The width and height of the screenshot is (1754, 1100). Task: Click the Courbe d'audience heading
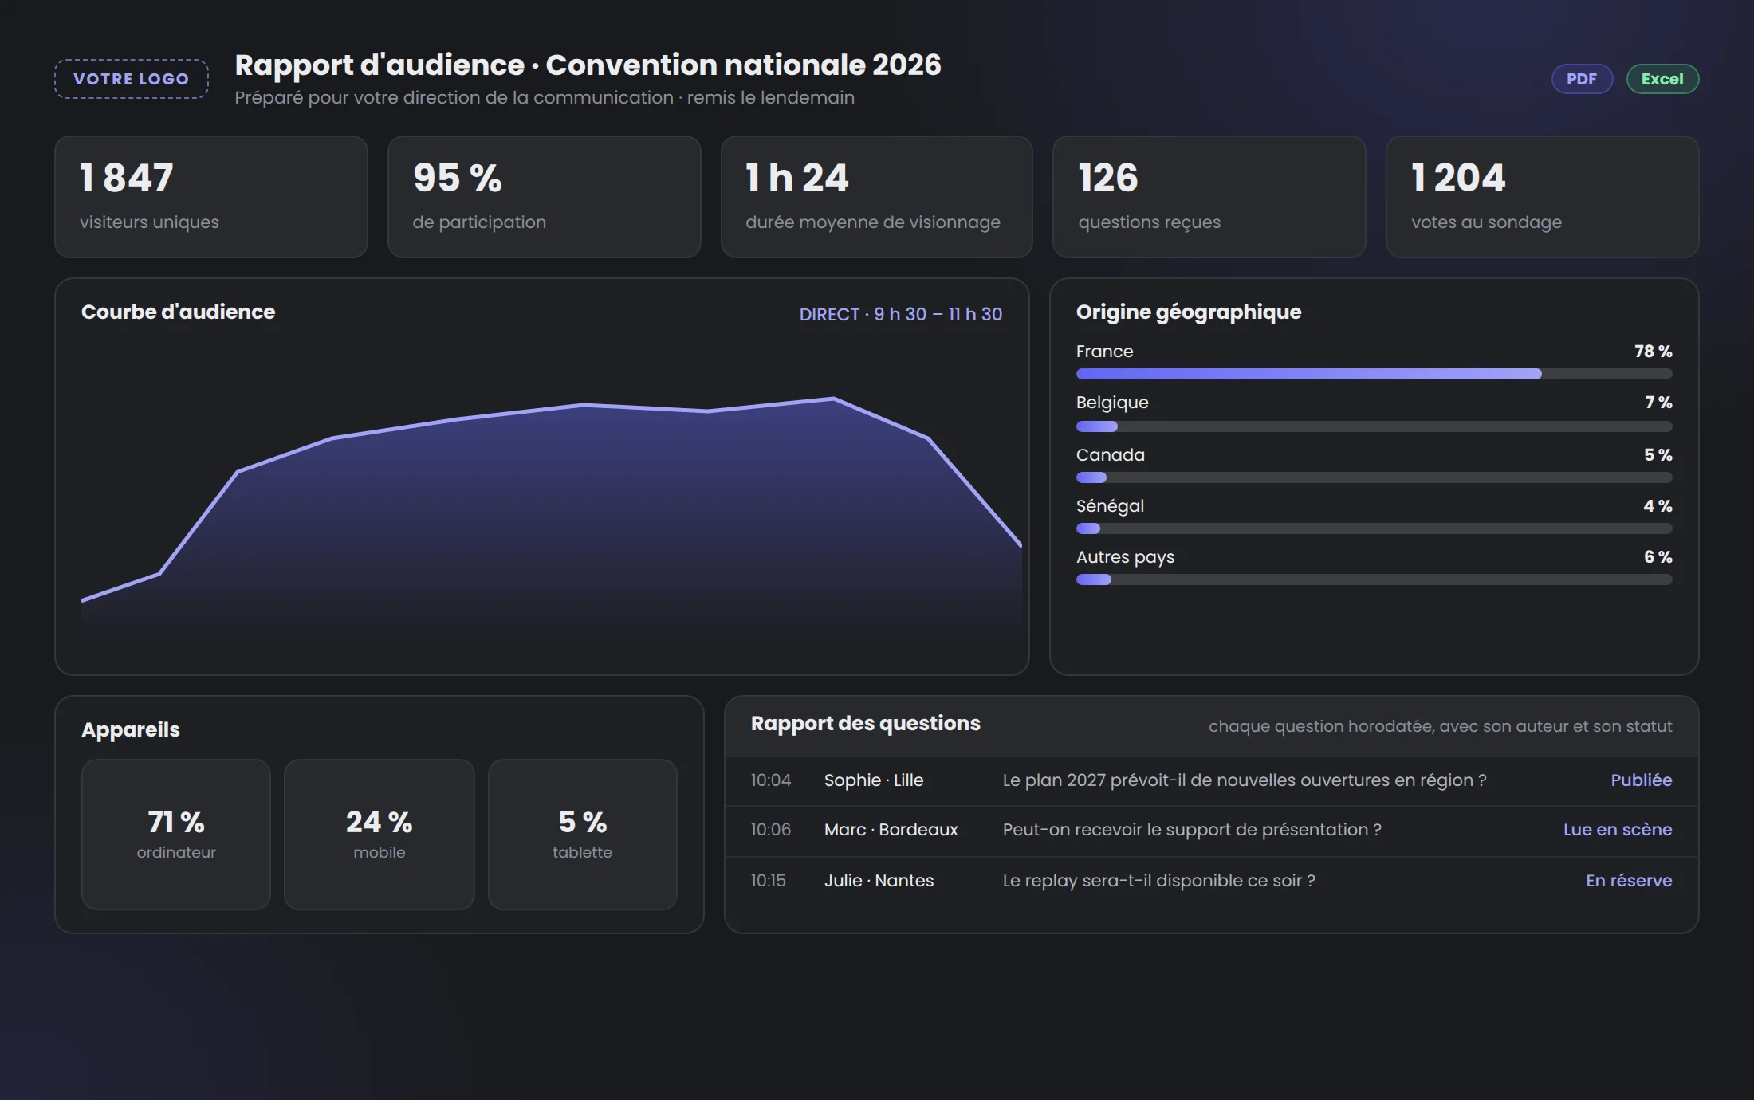(x=179, y=312)
